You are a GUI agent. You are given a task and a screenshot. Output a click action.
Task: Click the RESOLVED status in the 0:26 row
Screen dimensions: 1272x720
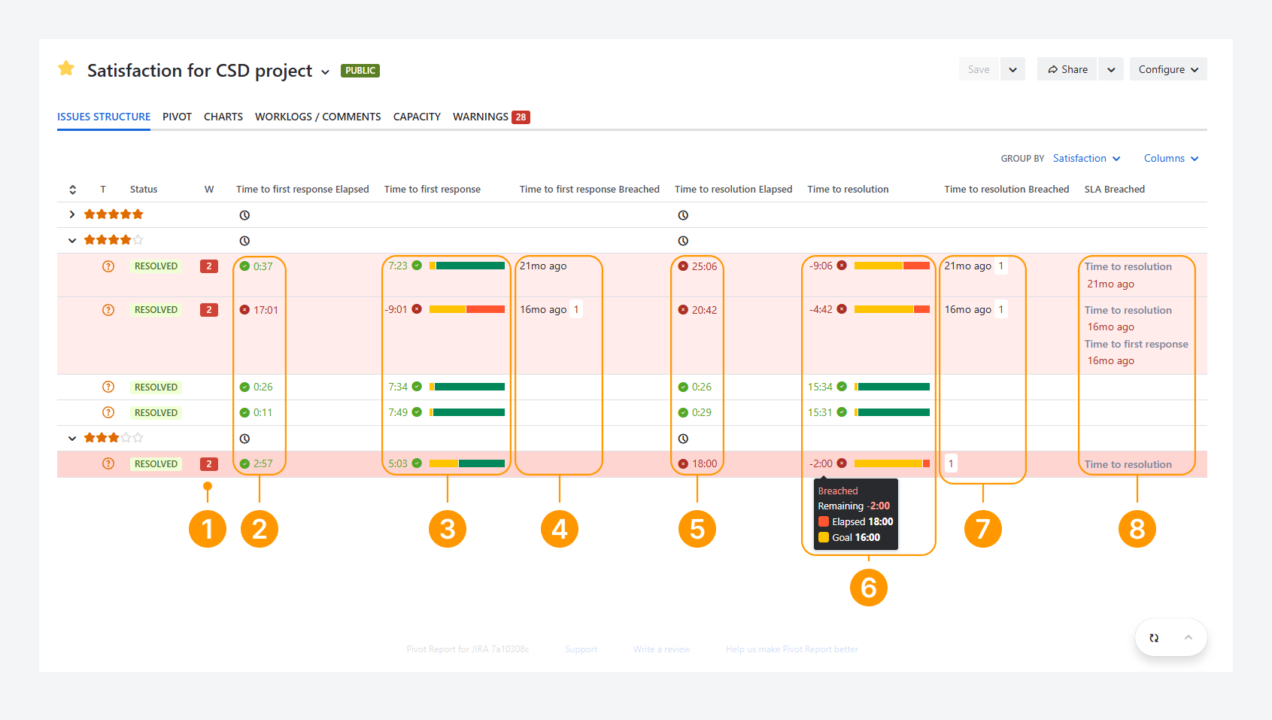[x=156, y=387]
